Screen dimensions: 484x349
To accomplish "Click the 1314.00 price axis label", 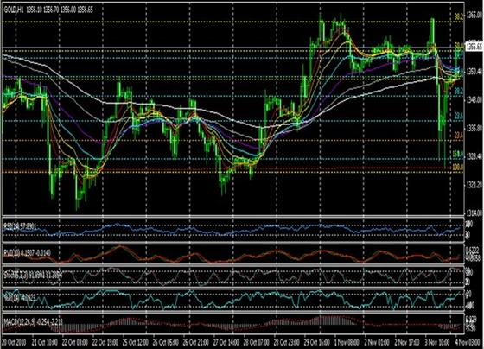I will 474,213.
